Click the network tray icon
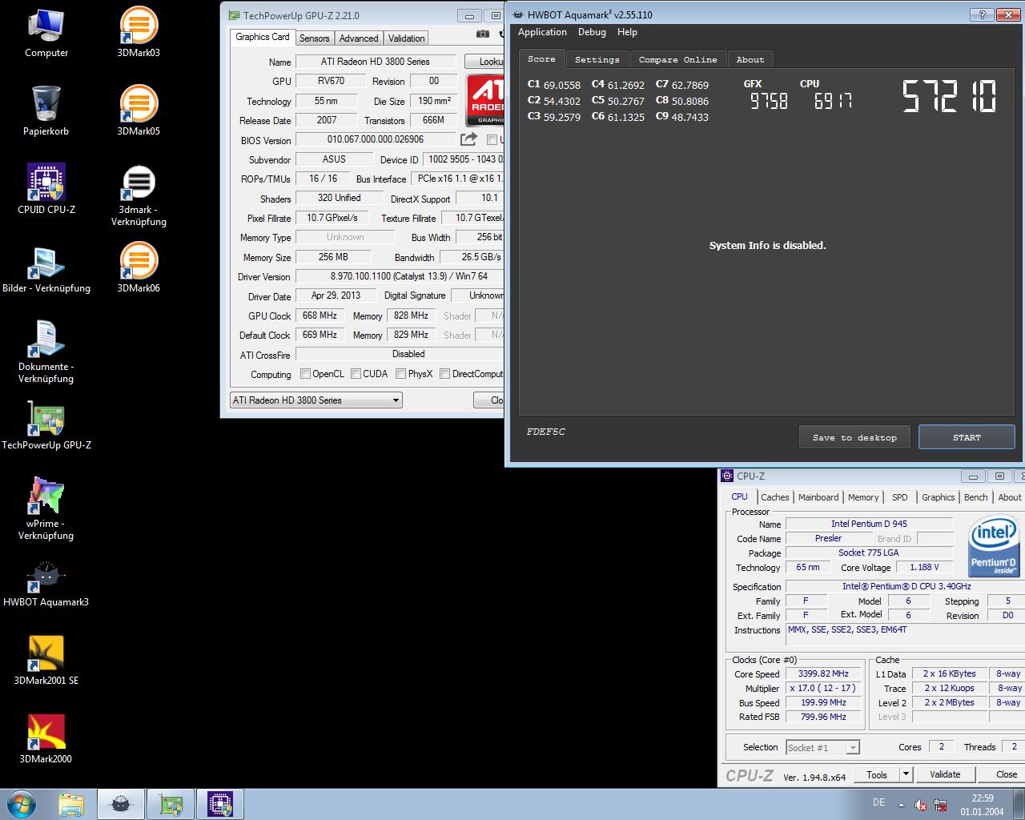The image size is (1025, 820). 940,805
